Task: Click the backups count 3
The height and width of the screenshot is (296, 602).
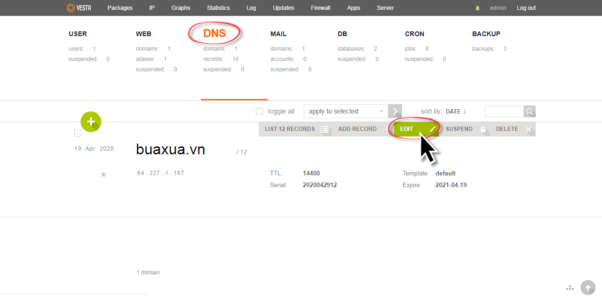Action: click(505, 49)
